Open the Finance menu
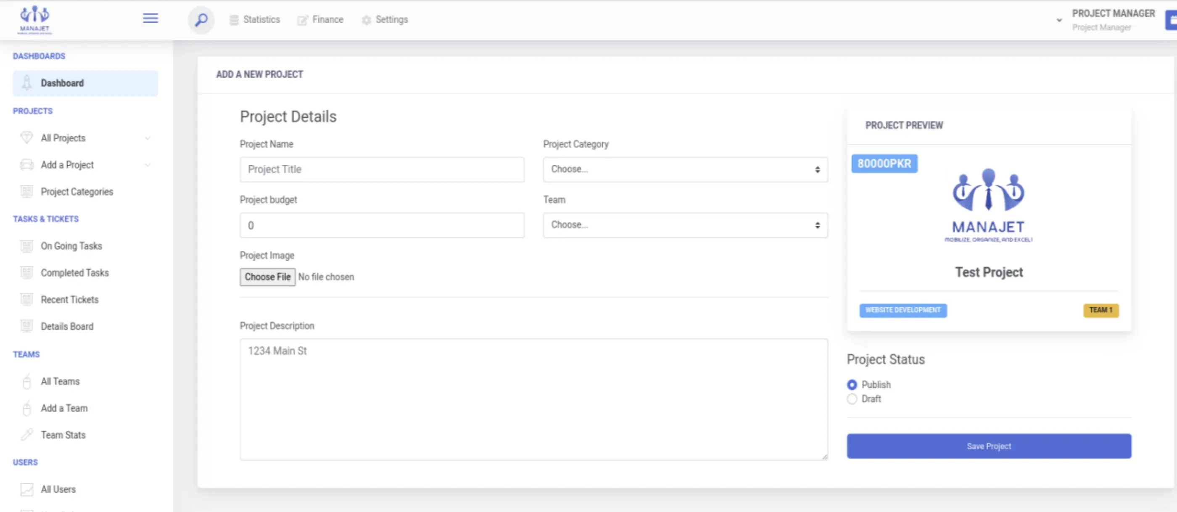This screenshot has width=1177, height=512. (320, 20)
